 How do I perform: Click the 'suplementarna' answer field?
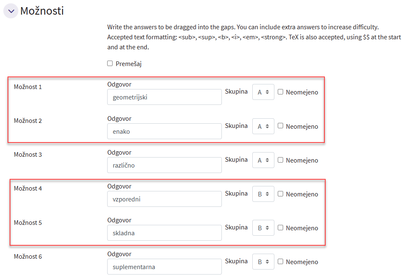[164, 267]
